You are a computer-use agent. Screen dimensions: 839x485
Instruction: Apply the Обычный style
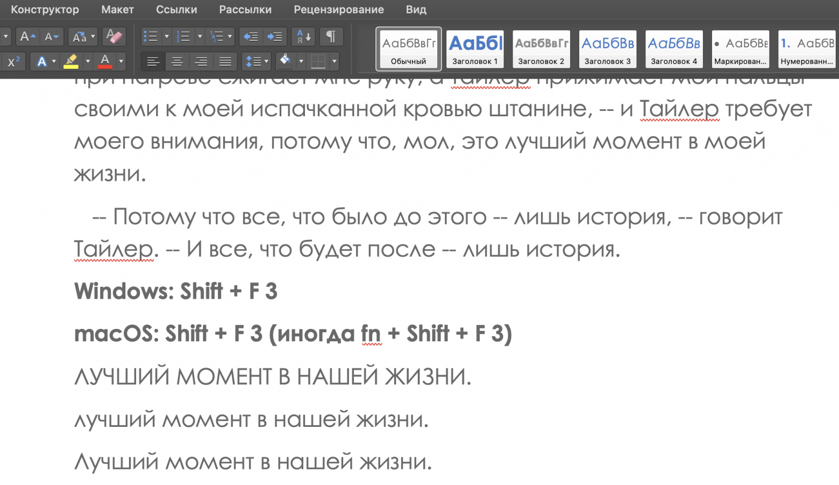(408, 49)
